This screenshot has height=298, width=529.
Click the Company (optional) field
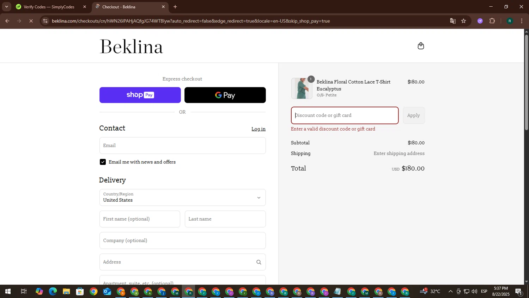(x=182, y=240)
